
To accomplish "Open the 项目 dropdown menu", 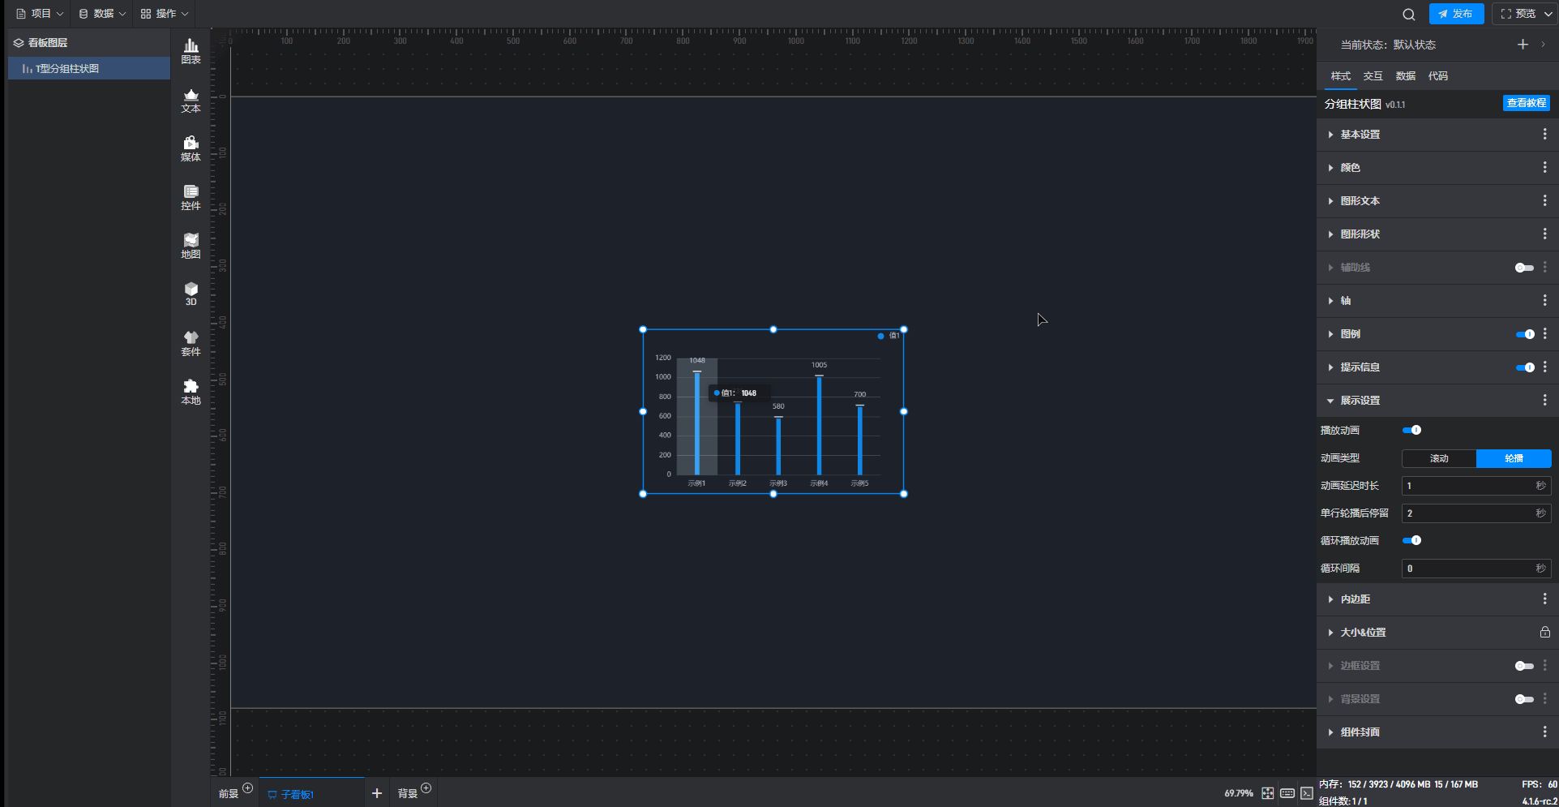I will tap(40, 14).
